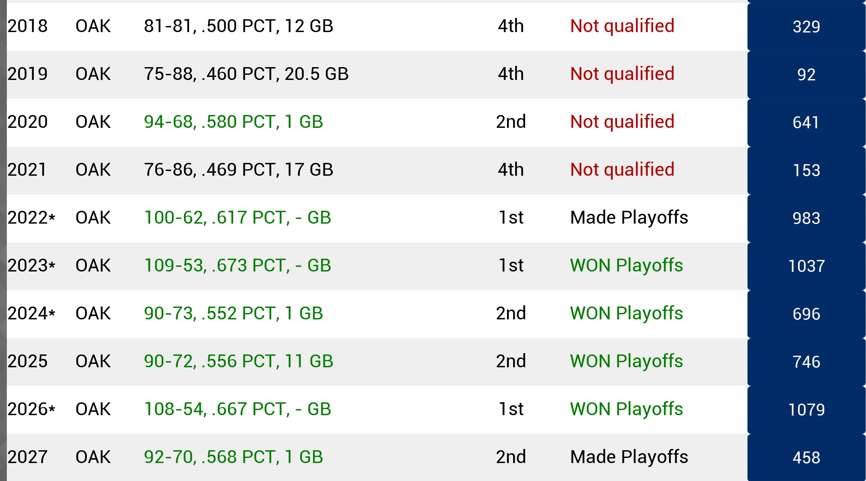The image size is (866, 481).
Task: Tap the 458 button for 2027
Action: tap(806, 457)
